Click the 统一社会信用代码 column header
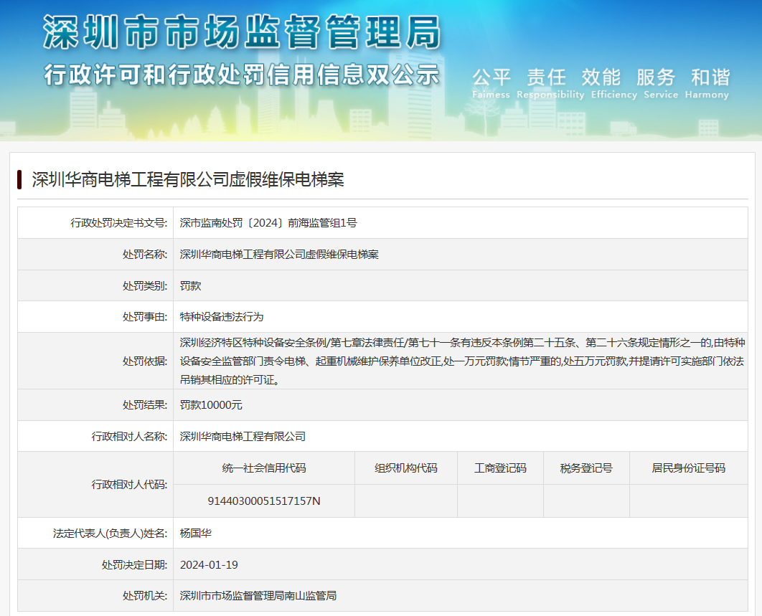The image size is (762, 616). pyautogui.click(x=264, y=468)
